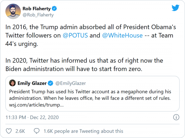This screenshot has height=138, width=185.
Task: Click the 11:33 PM Dec 22, 2020 timestamp
Action: 32,117
